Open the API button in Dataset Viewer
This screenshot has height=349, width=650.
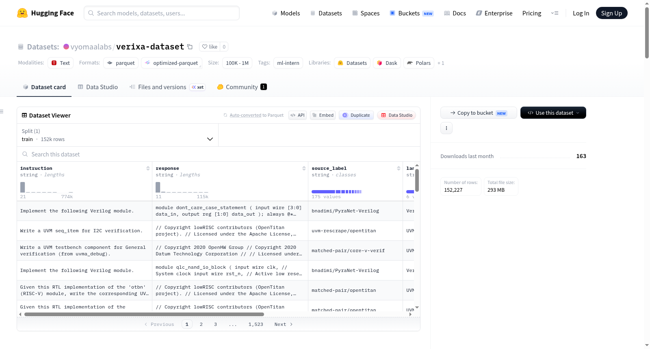297,115
